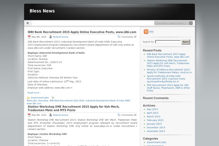Focus the 'Type text to search here' field
This screenshot has width=219, height=146.
(172, 23)
